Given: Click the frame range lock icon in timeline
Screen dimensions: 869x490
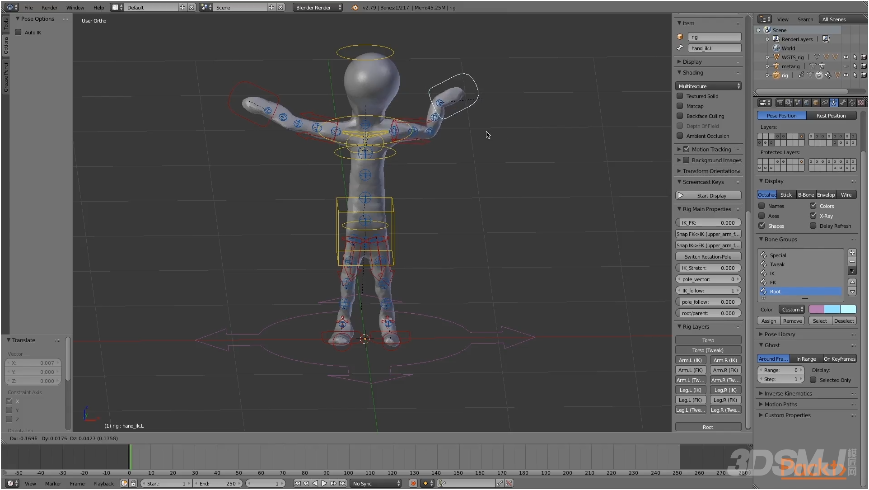Looking at the screenshot, I should pyautogui.click(x=134, y=483).
